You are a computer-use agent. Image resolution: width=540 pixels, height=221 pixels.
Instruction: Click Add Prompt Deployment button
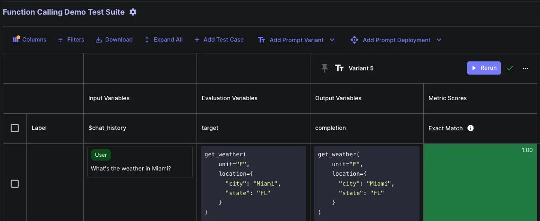pos(391,40)
